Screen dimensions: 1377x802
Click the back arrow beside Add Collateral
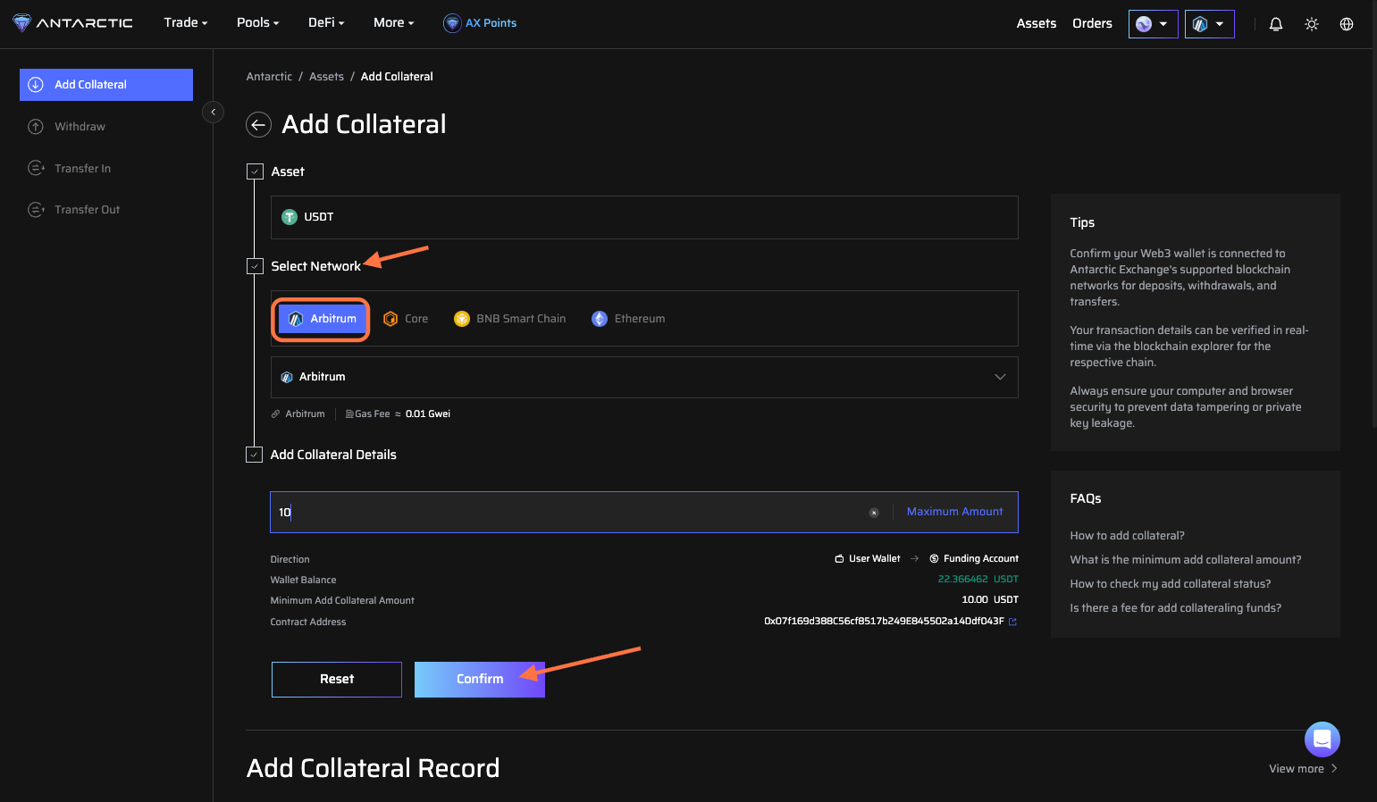pos(258,125)
